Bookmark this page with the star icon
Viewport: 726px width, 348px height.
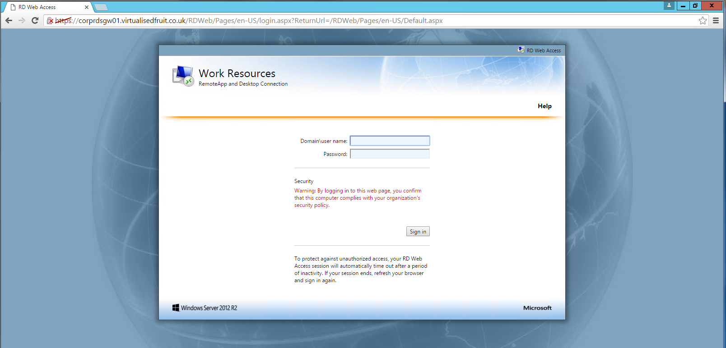click(703, 21)
